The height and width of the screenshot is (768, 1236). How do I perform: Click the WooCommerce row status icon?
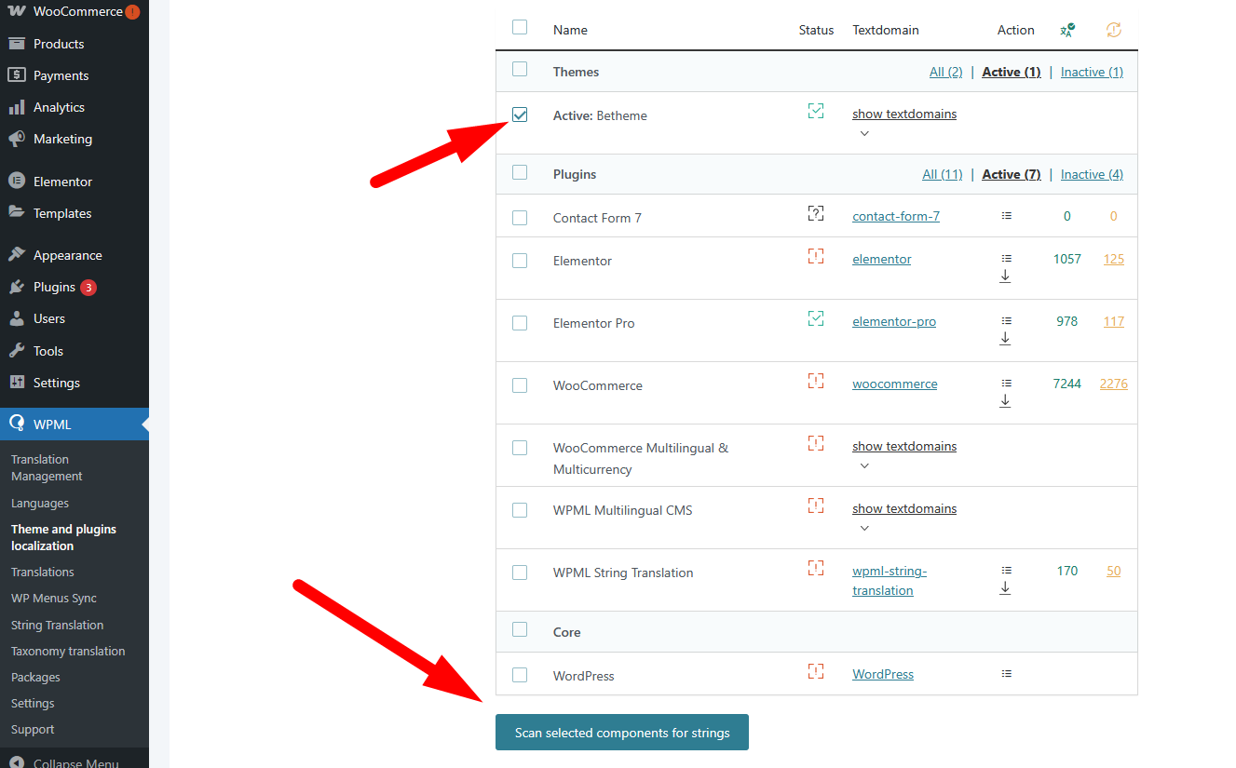click(816, 382)
